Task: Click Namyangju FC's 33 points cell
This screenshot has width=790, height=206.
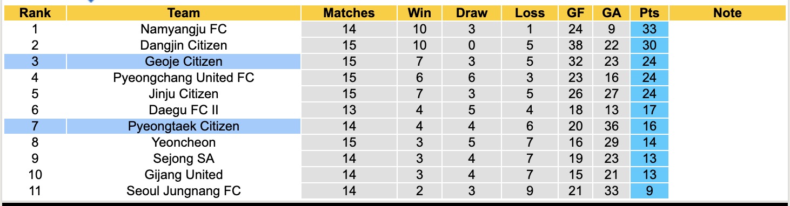Action: coord(649,29)
